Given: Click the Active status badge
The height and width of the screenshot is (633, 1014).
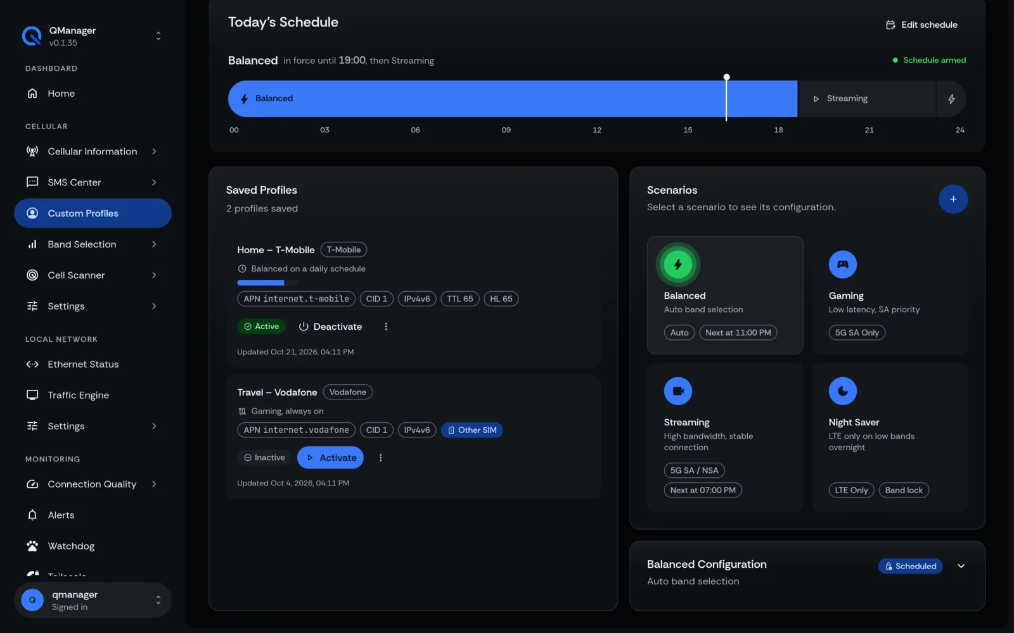Looking at the screenshot, I should (261, 327).
